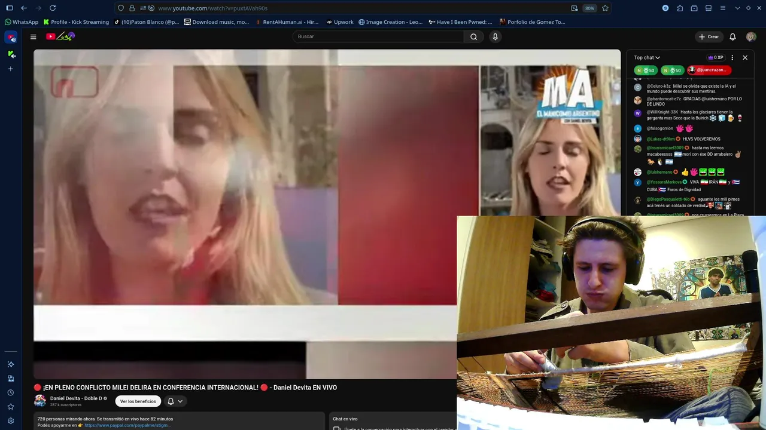Screen dimensions: 766x430
Task: Click the autoplay blocked icon in address bar
Action: (151, 8)
